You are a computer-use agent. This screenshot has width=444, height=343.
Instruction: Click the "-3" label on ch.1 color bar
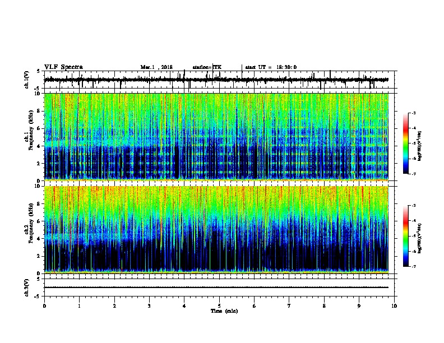click(x=413, y=113)
